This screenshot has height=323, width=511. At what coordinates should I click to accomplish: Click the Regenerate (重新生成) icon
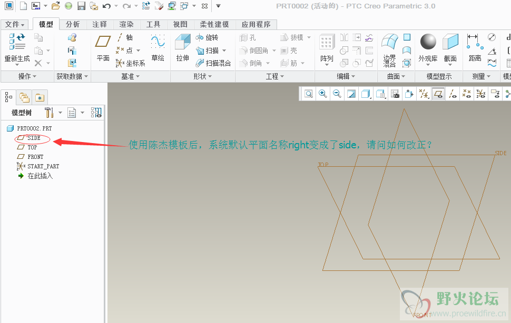pyautogui.click(x=17, y=42)
